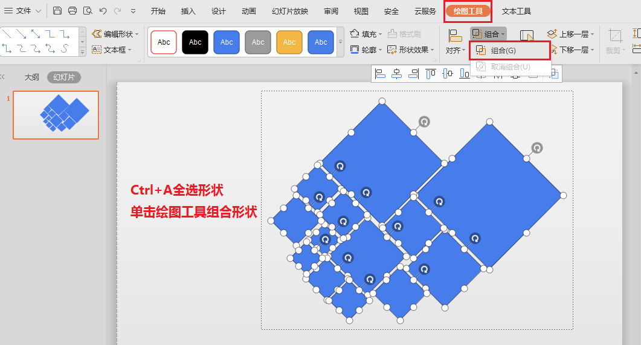
Task: Undo the last action
Action: pos(103,11)
